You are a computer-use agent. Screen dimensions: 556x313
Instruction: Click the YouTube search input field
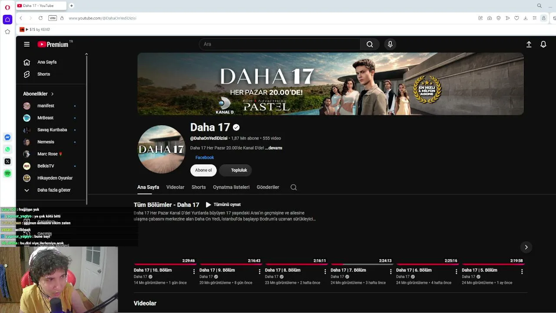pyautogui.click(x=280, y=44)
